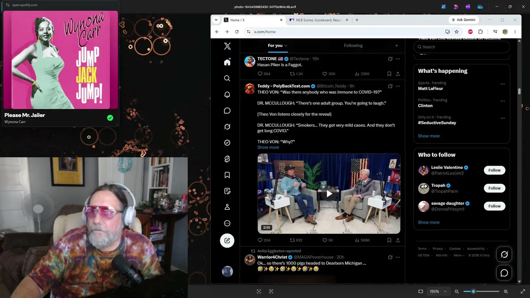Screen dimensions: 530x298
Task: Open Explore using sidebar magnifier icon
Action: click(x=227, y=78)
